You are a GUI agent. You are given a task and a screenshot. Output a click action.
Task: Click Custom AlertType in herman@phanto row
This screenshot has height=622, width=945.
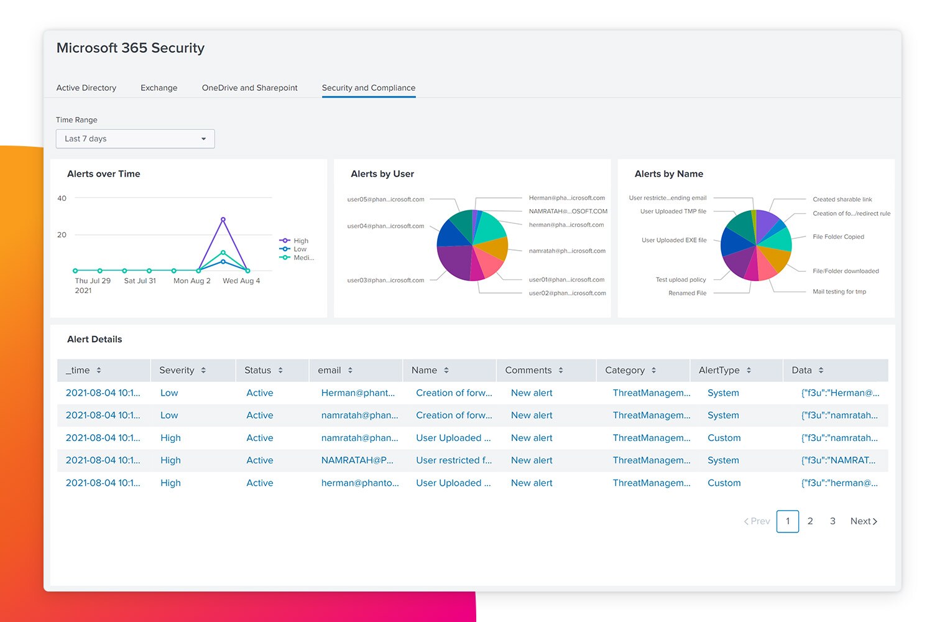click(x=724, y=483)
